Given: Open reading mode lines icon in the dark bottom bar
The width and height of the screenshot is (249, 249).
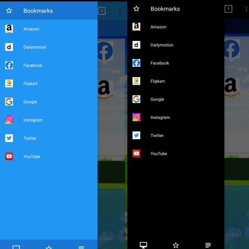Looking at the screenshot, I should tap(208, 245).
